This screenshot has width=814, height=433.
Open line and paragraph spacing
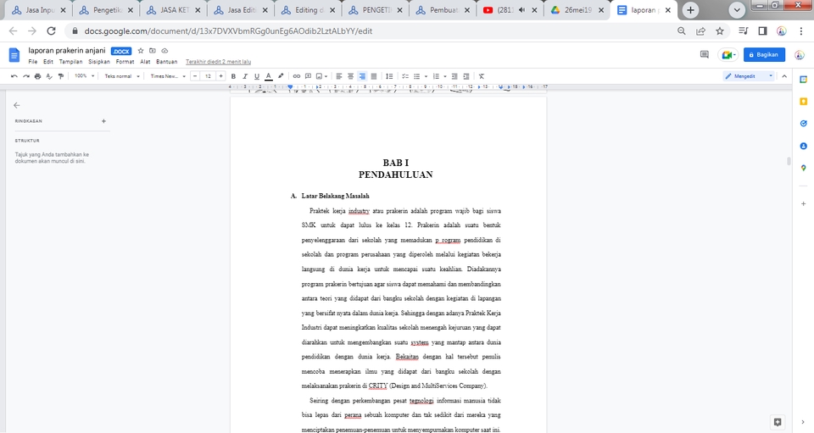point(389,76)
